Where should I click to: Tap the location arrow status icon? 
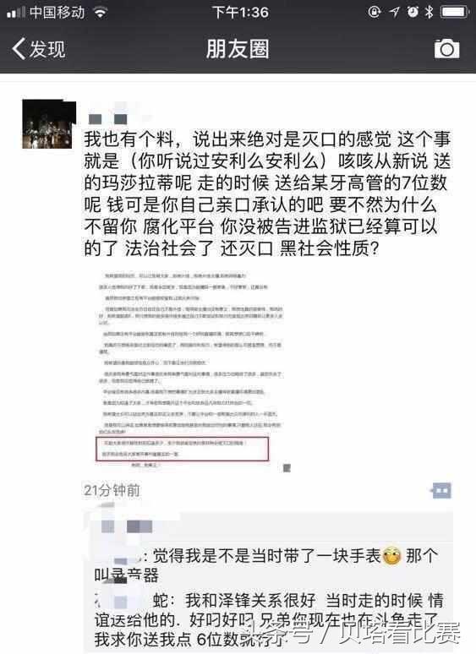(x=394, y=12)
